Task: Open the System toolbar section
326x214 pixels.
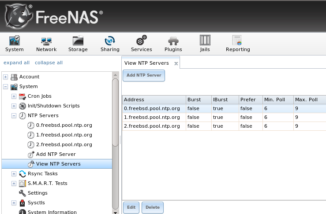Action: [15, 44]
